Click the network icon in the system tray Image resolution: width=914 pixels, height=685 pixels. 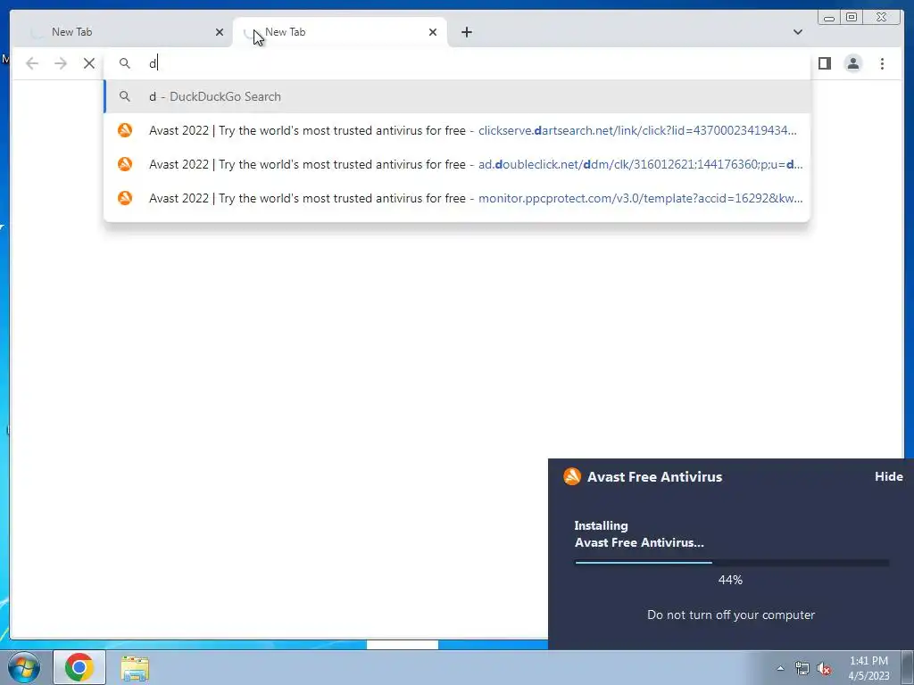coord(802,669)
